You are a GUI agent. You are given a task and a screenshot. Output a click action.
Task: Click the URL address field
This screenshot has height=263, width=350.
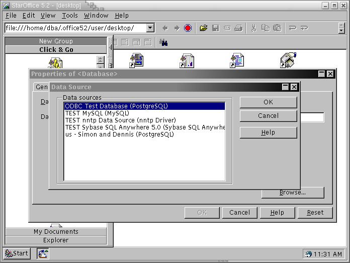tap(76, 28)
